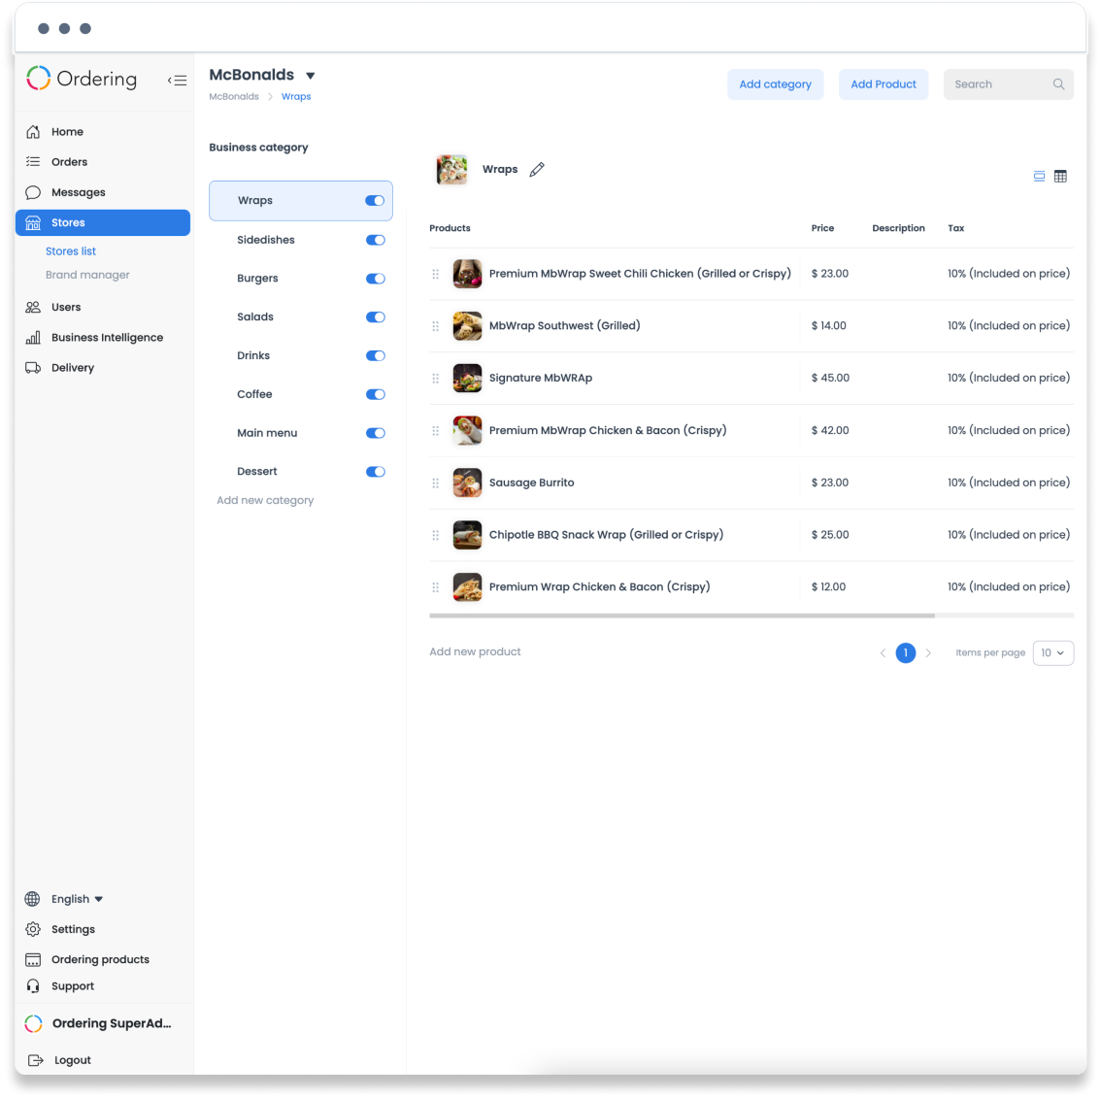Disable the Salads category toggle
1101x1098 pixels.
coord(375,317)
